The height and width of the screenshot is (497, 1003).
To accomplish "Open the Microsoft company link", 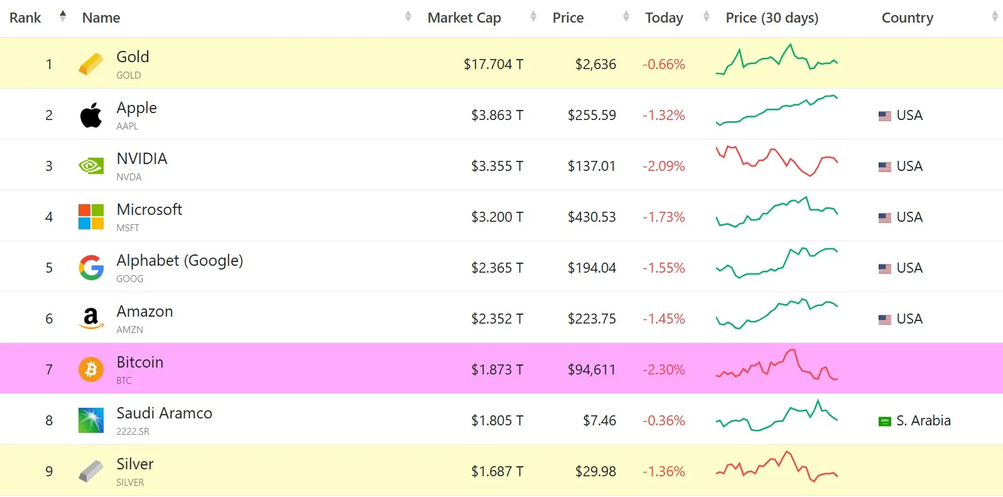I will point(149,209).
